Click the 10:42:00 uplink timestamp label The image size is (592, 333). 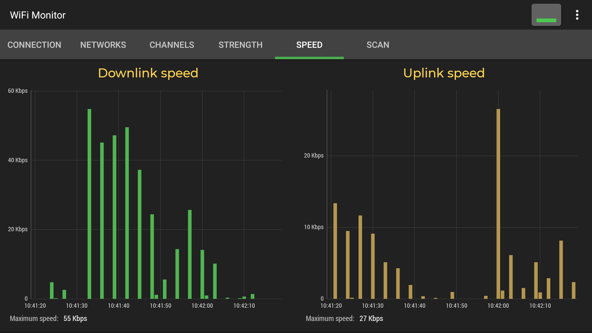click(498, 306)
